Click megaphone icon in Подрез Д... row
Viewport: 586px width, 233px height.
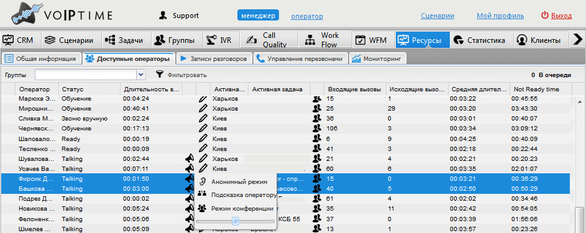click(x=190, y=198)
